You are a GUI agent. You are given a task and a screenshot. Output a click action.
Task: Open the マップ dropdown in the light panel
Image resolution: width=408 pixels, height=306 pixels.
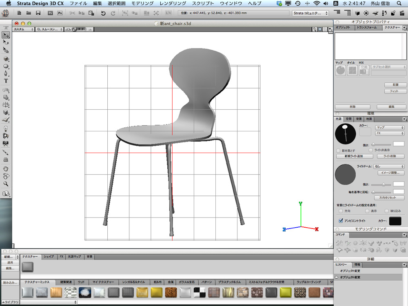click(x=390, y=127)
